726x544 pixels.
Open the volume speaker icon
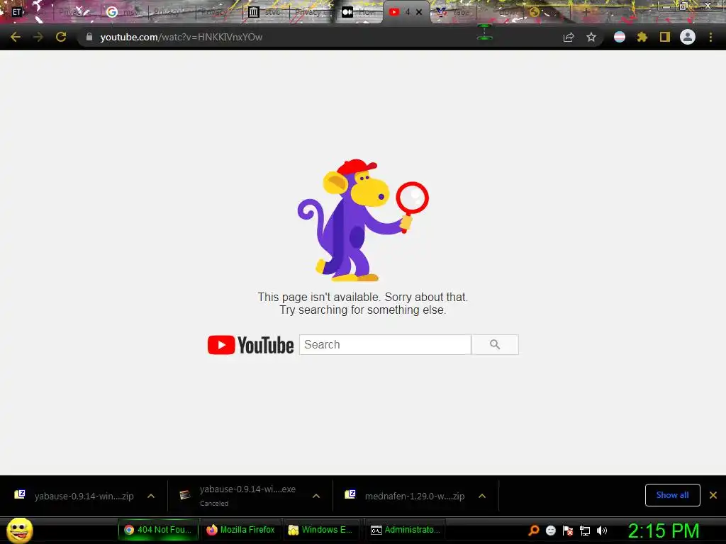pos(602,531)
